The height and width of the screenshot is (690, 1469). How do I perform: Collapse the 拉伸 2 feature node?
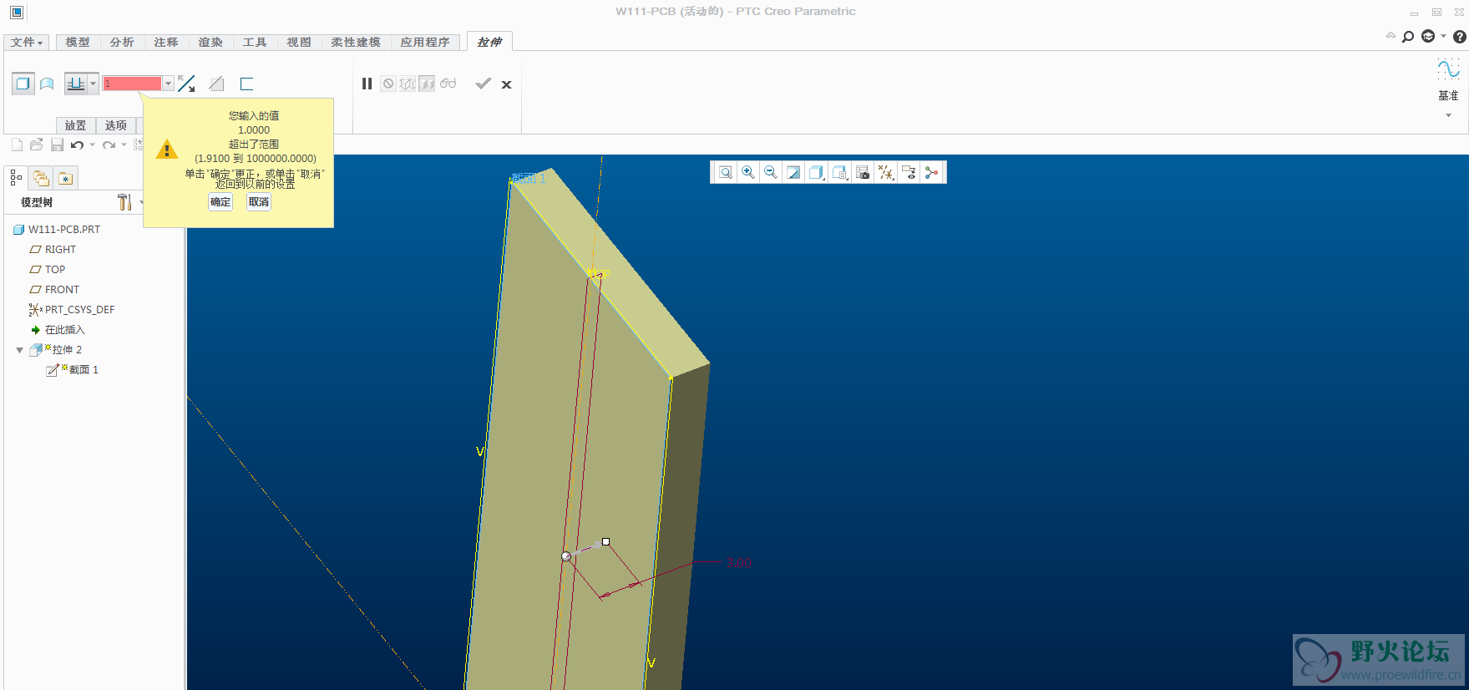pyautogui.click(x=19, y=350)
